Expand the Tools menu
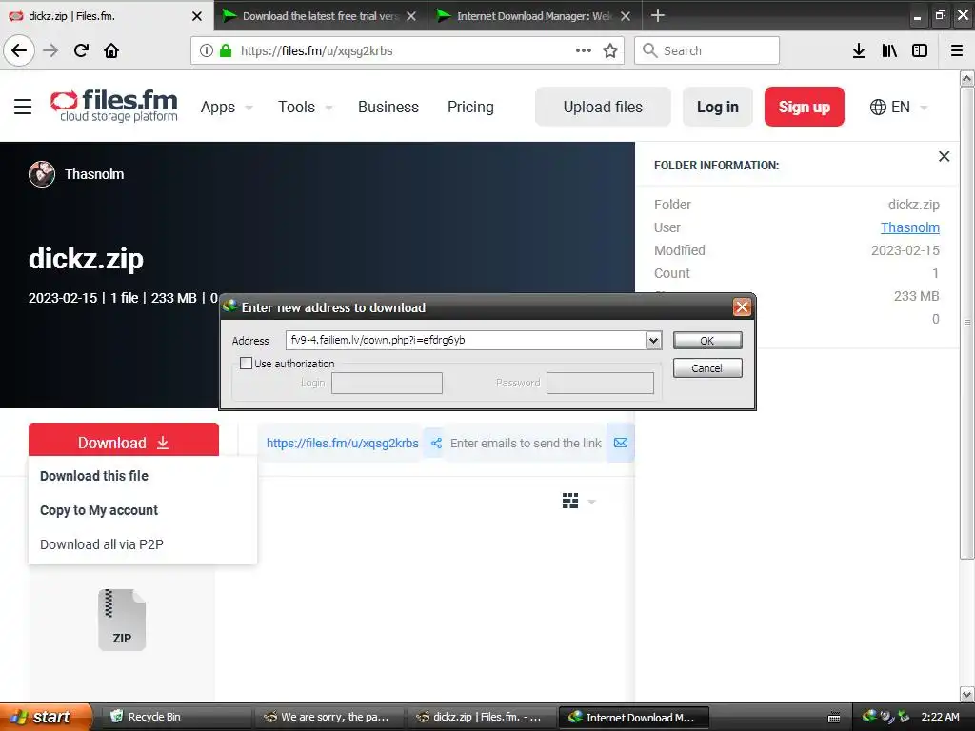The image size is (975, 731). 306,107
